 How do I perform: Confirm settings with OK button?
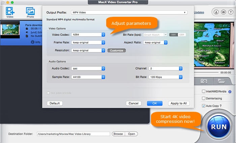(x=154, y=103)
